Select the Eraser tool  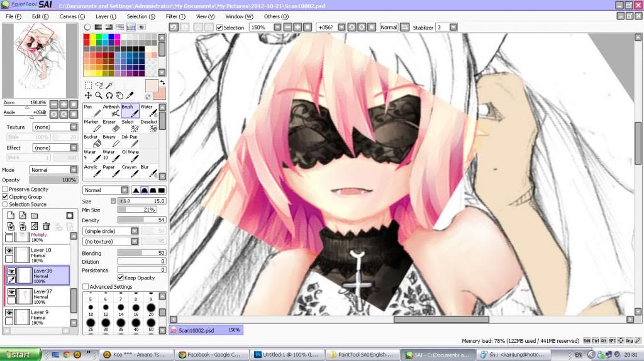111,126
